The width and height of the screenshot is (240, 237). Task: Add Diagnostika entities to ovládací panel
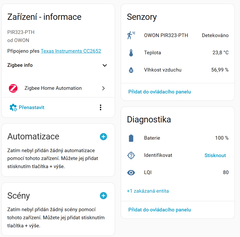click(x=159, y=210)
